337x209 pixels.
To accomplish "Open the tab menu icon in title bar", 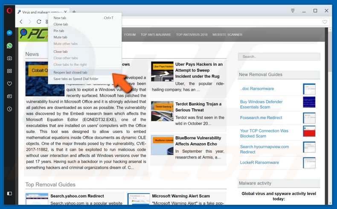I will 293,11.
